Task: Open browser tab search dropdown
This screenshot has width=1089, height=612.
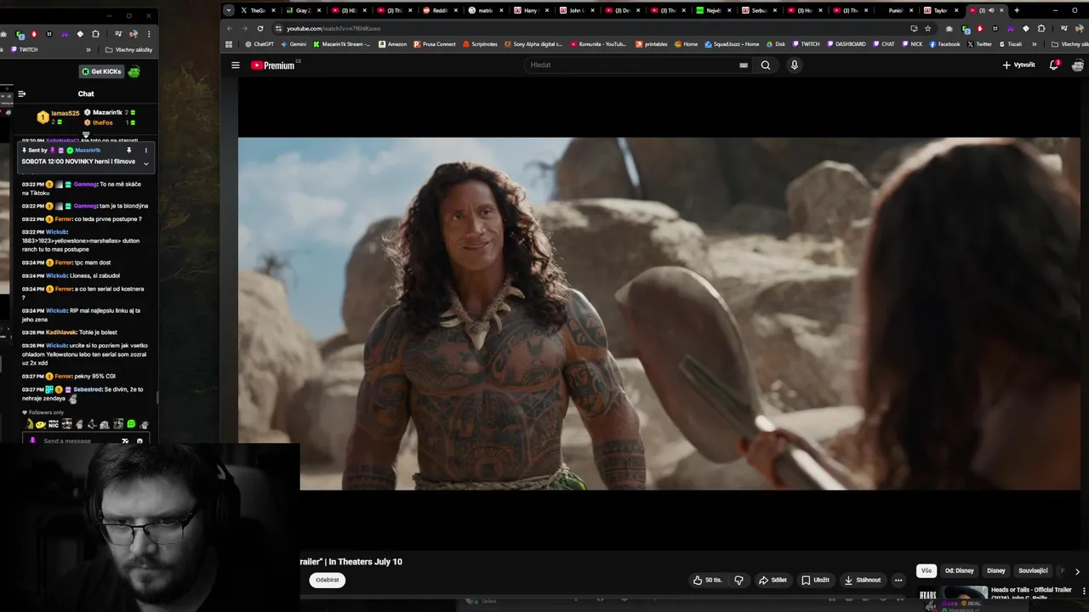Action: point(228,10)
